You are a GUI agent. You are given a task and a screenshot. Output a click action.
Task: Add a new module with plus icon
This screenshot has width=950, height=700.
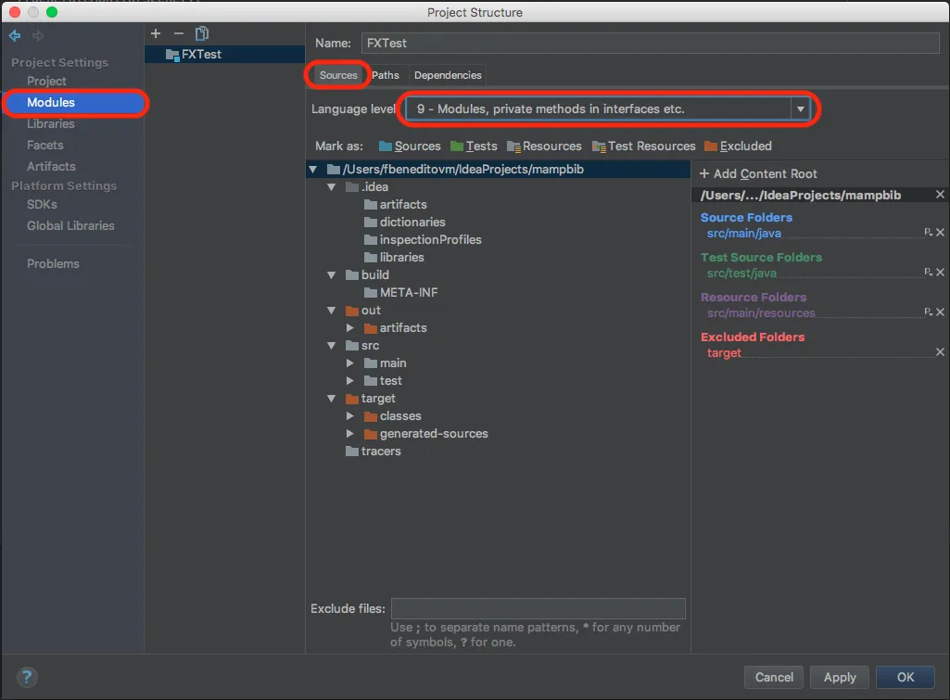(x=156, y=33)
